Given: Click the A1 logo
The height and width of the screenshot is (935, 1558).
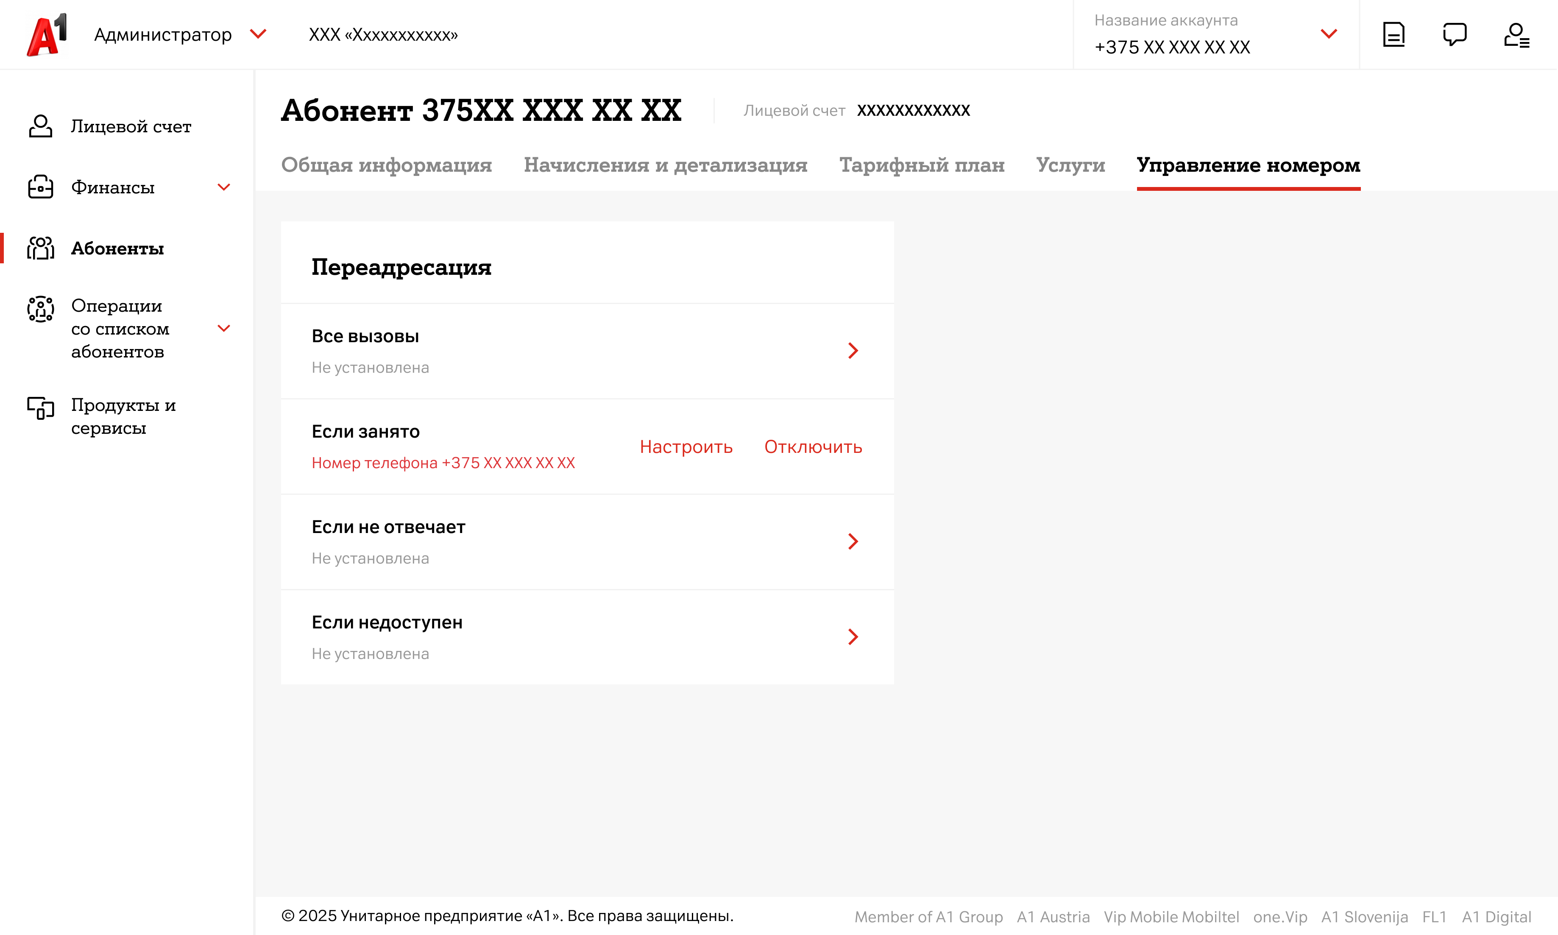Looking at the screenshot, I should [47, 35].
